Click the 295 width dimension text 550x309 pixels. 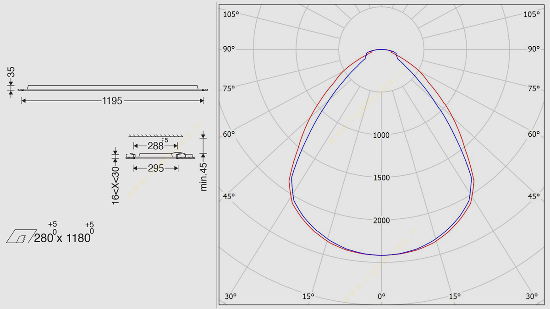pos(156,168)
